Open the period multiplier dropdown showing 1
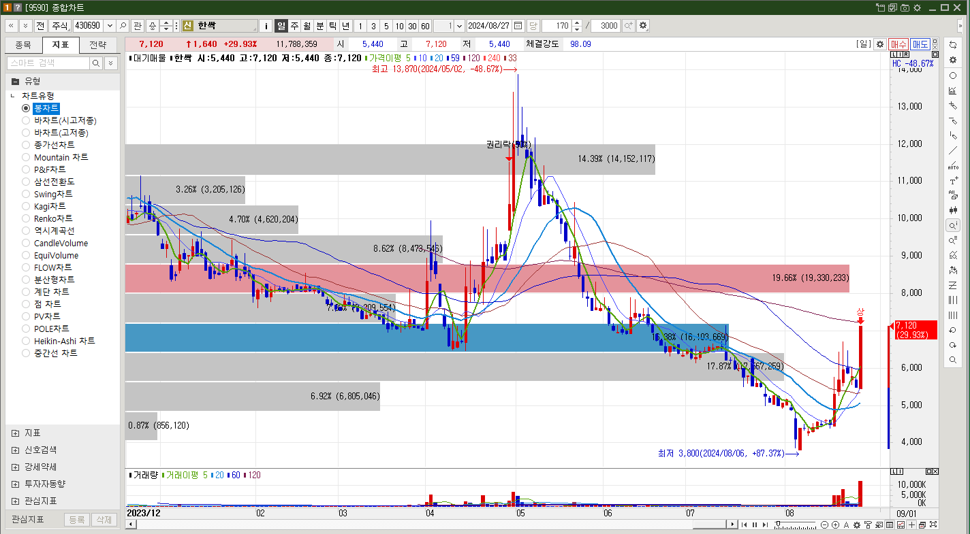Viewport: 970px width, 534px height. pyautogui.click(x=459, y=26)
